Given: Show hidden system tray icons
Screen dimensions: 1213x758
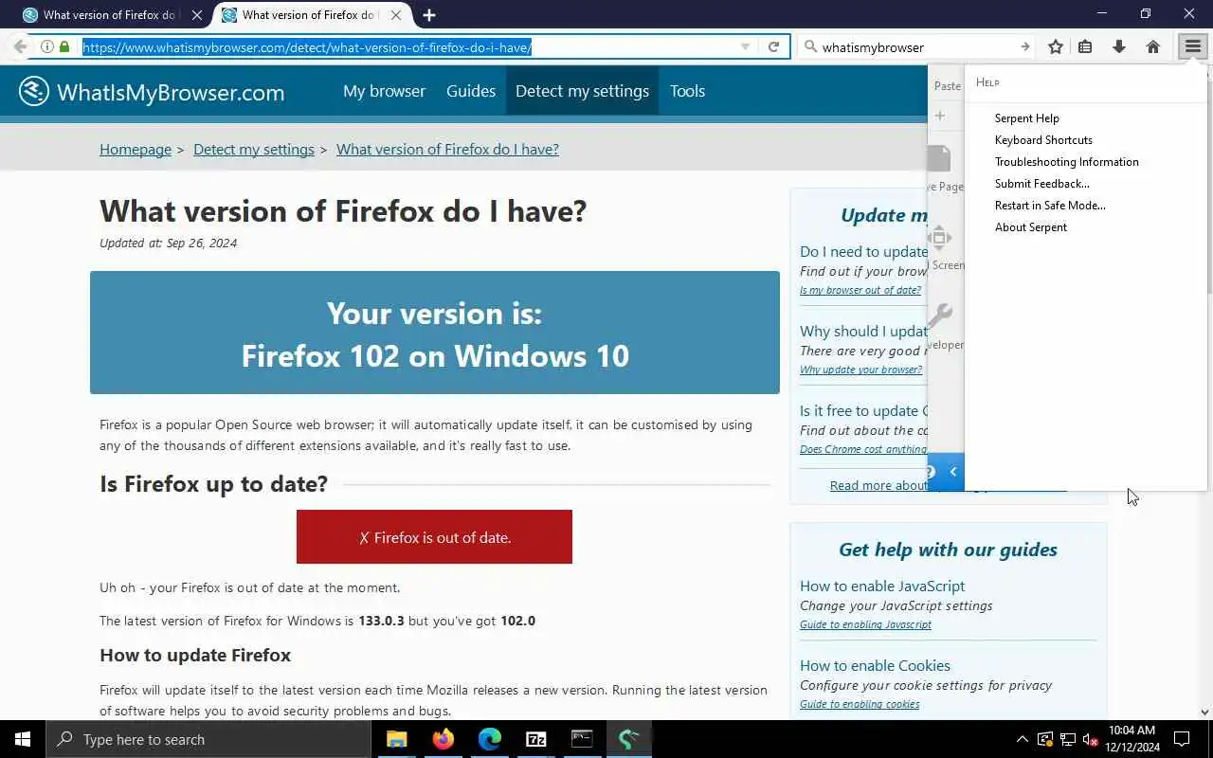Looking at the screenshot, I should (1022, 739).
